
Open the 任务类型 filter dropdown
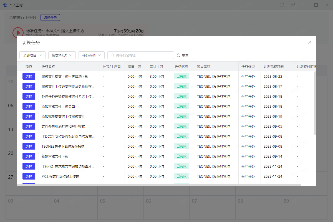tap(91, 55)
